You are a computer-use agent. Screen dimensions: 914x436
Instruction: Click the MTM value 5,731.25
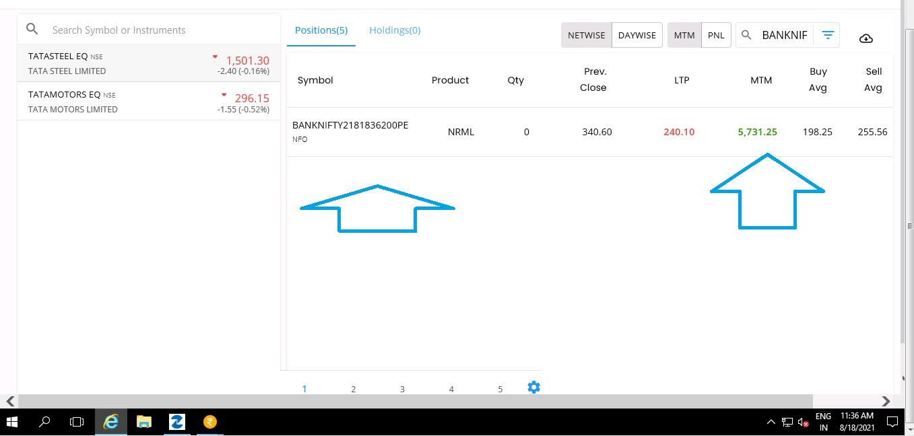pos(758,132)
